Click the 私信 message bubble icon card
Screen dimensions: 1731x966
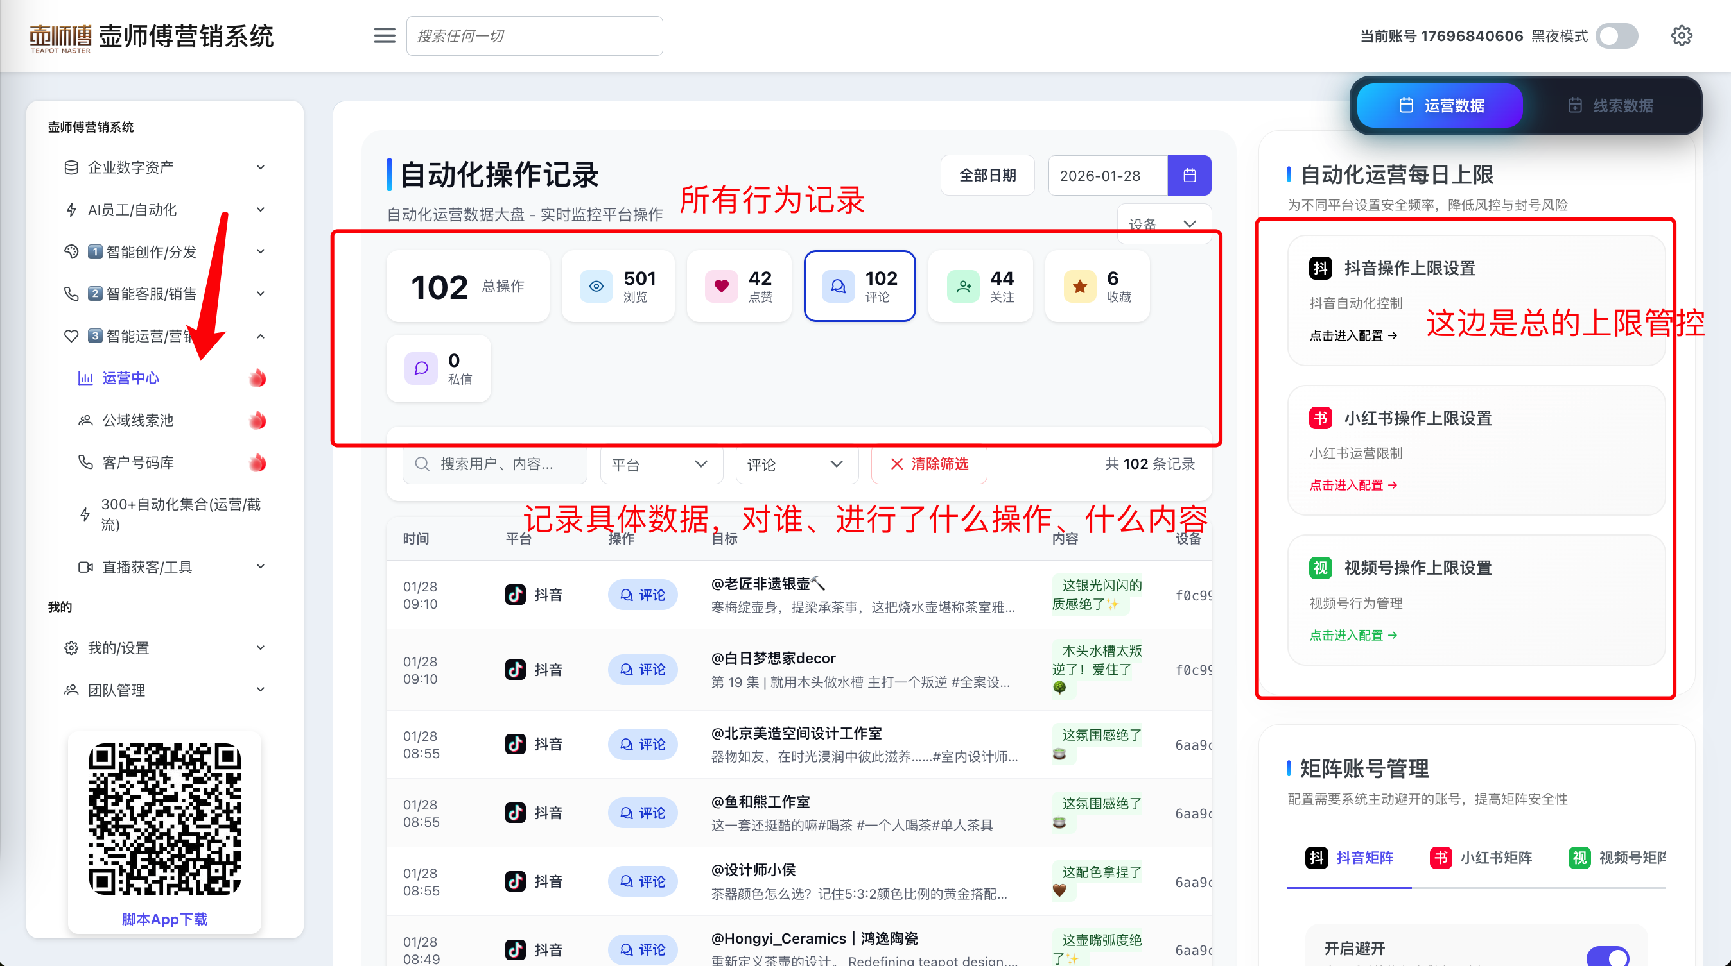(x=438, y=369)
